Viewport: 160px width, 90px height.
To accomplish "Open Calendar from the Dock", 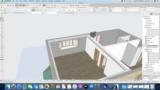I will click(58, 87).
